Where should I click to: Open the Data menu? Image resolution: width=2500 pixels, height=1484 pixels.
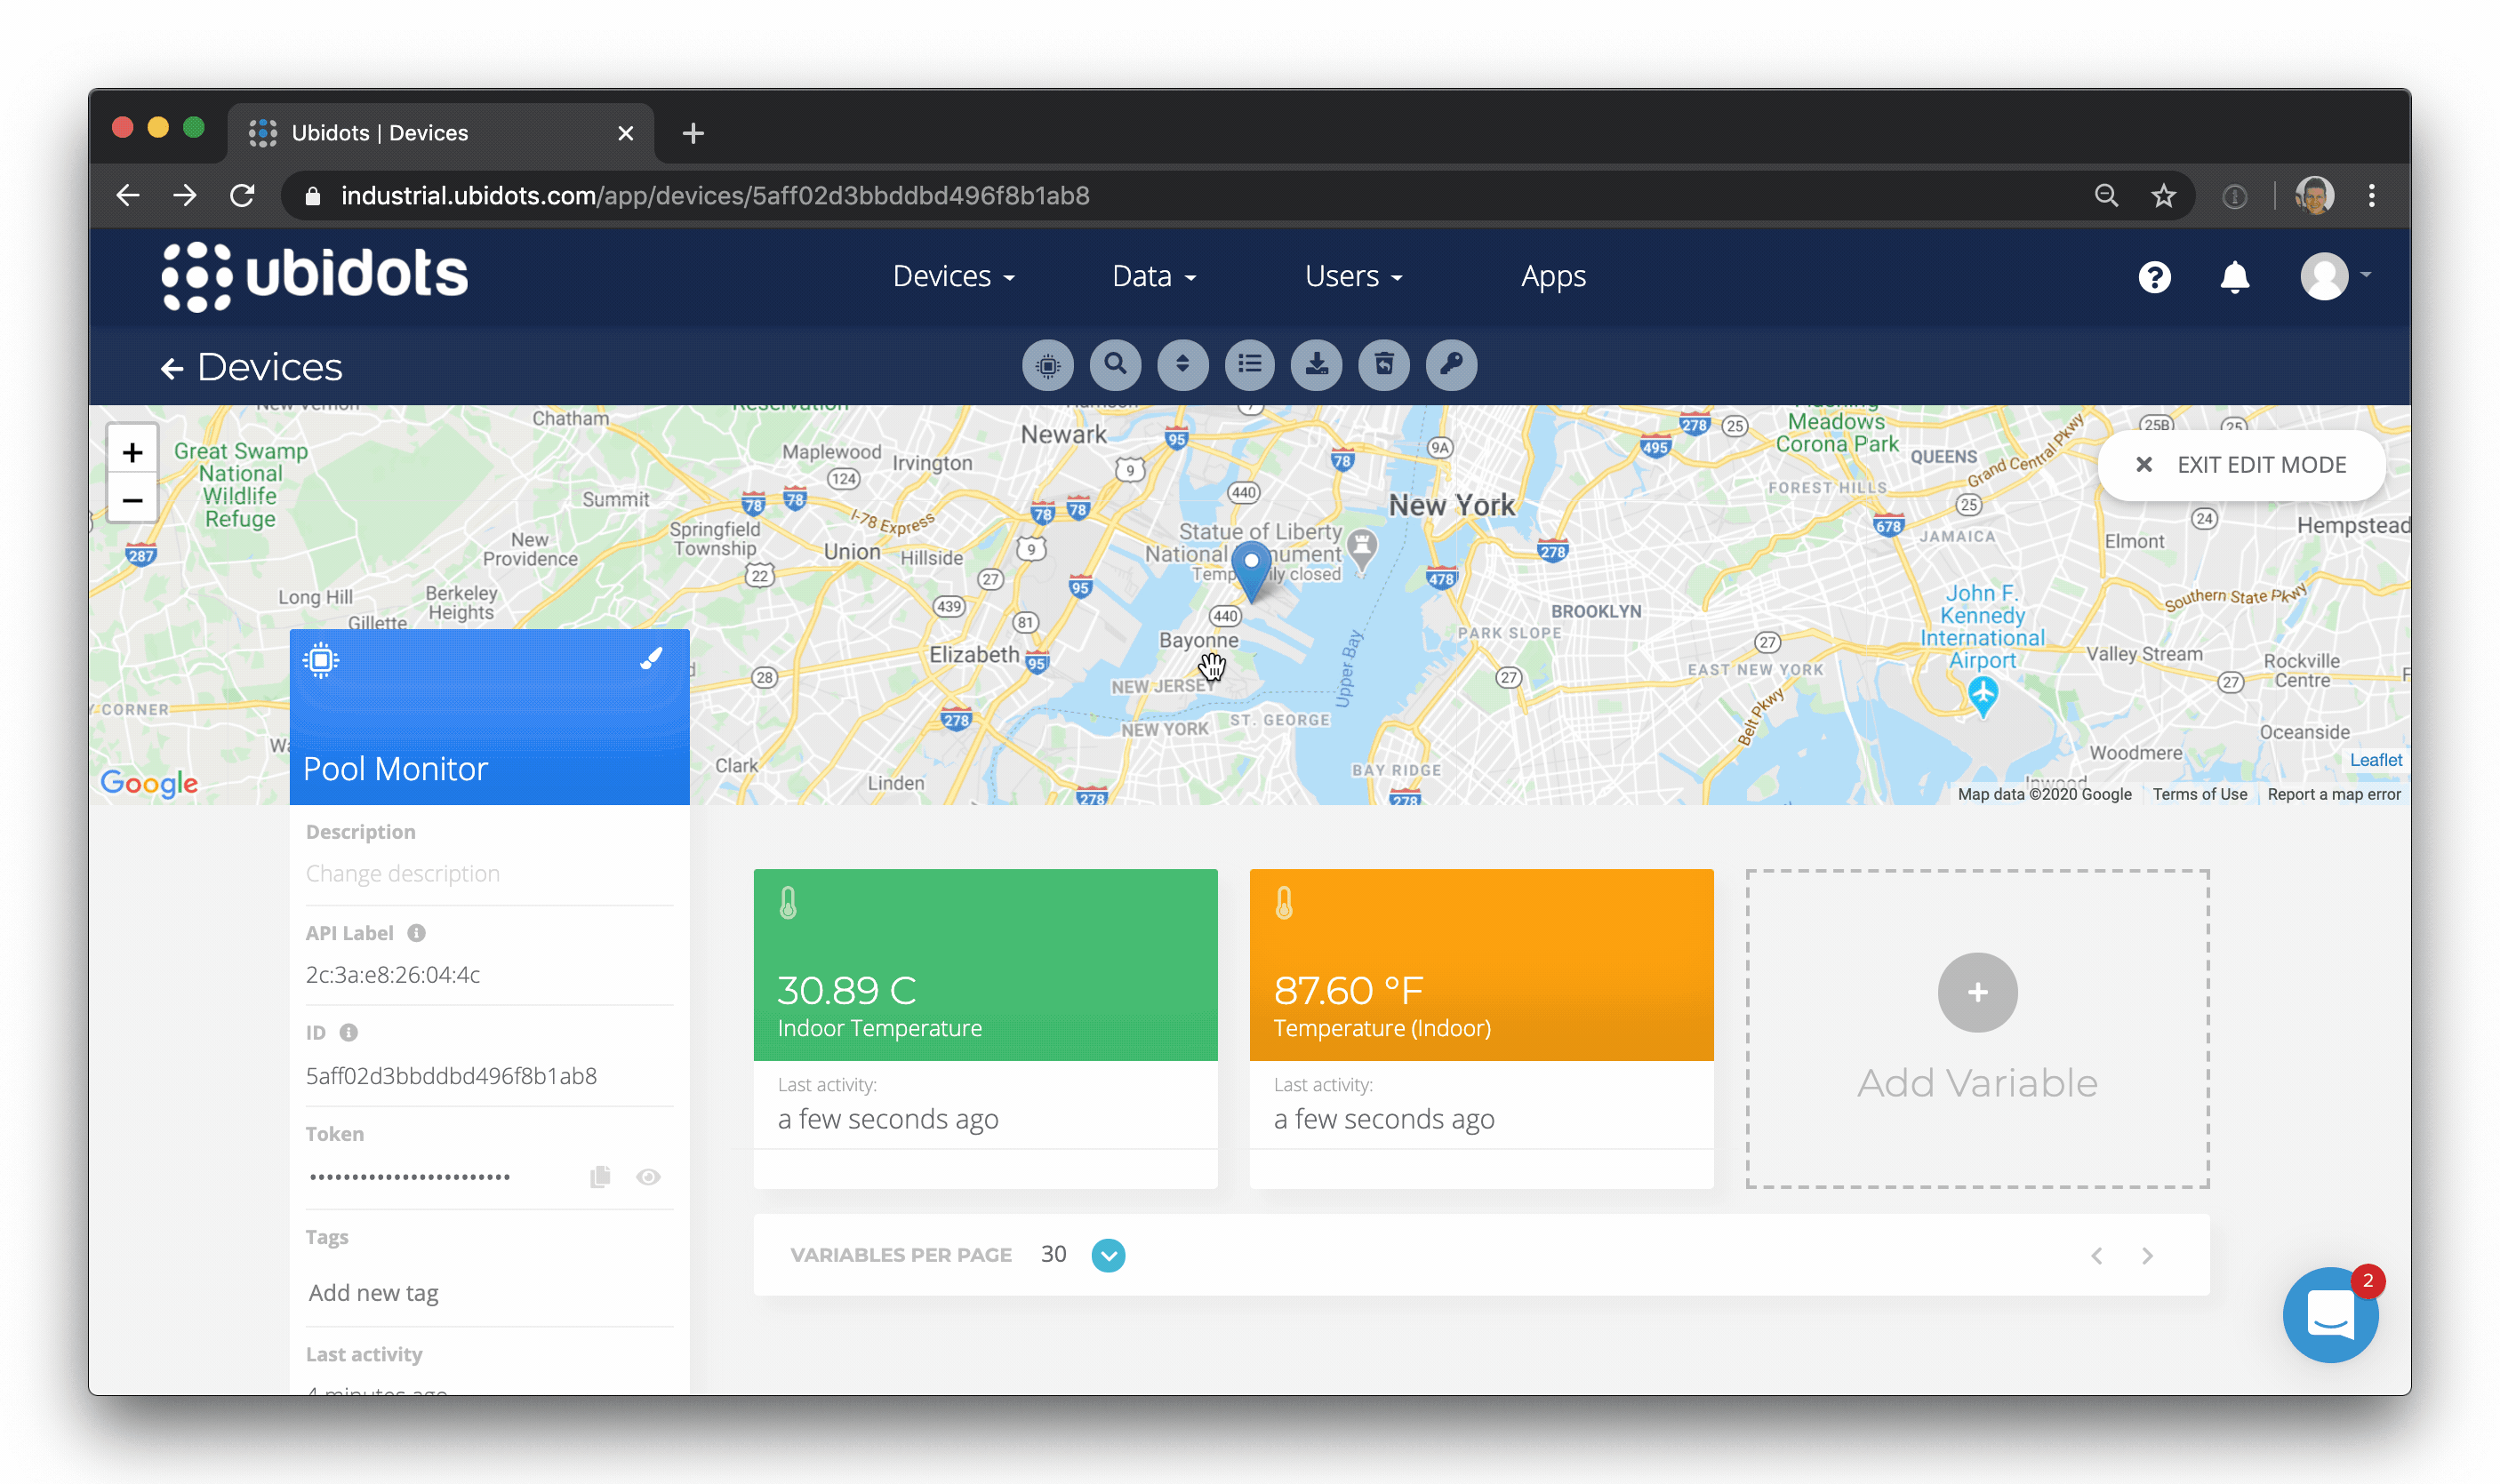(x=1153, y=277)
